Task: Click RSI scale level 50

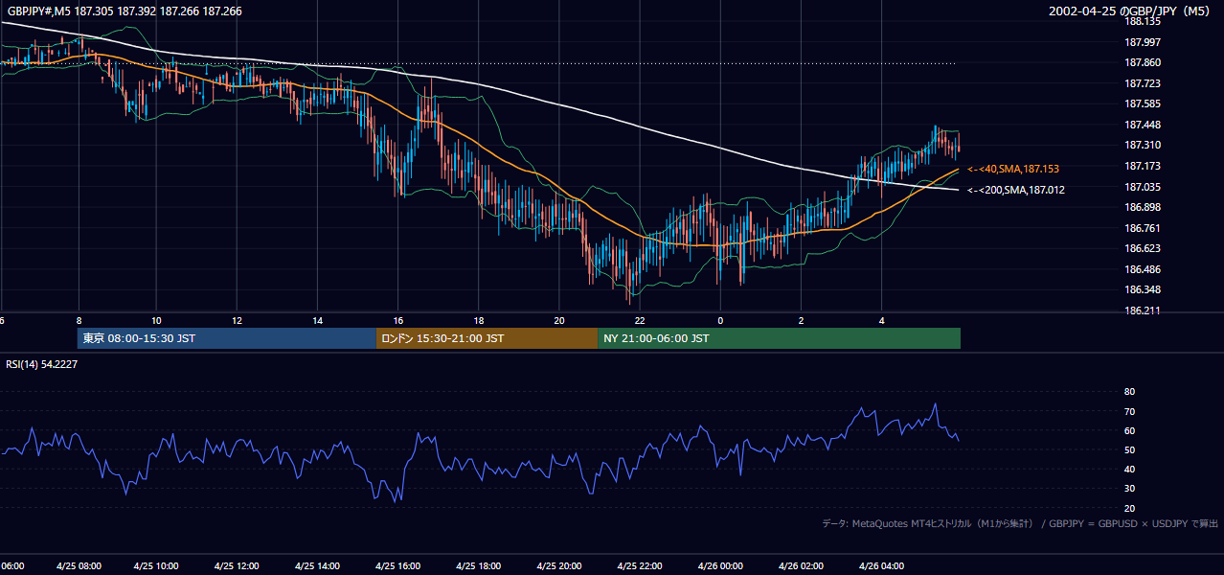Action: 1129,449
